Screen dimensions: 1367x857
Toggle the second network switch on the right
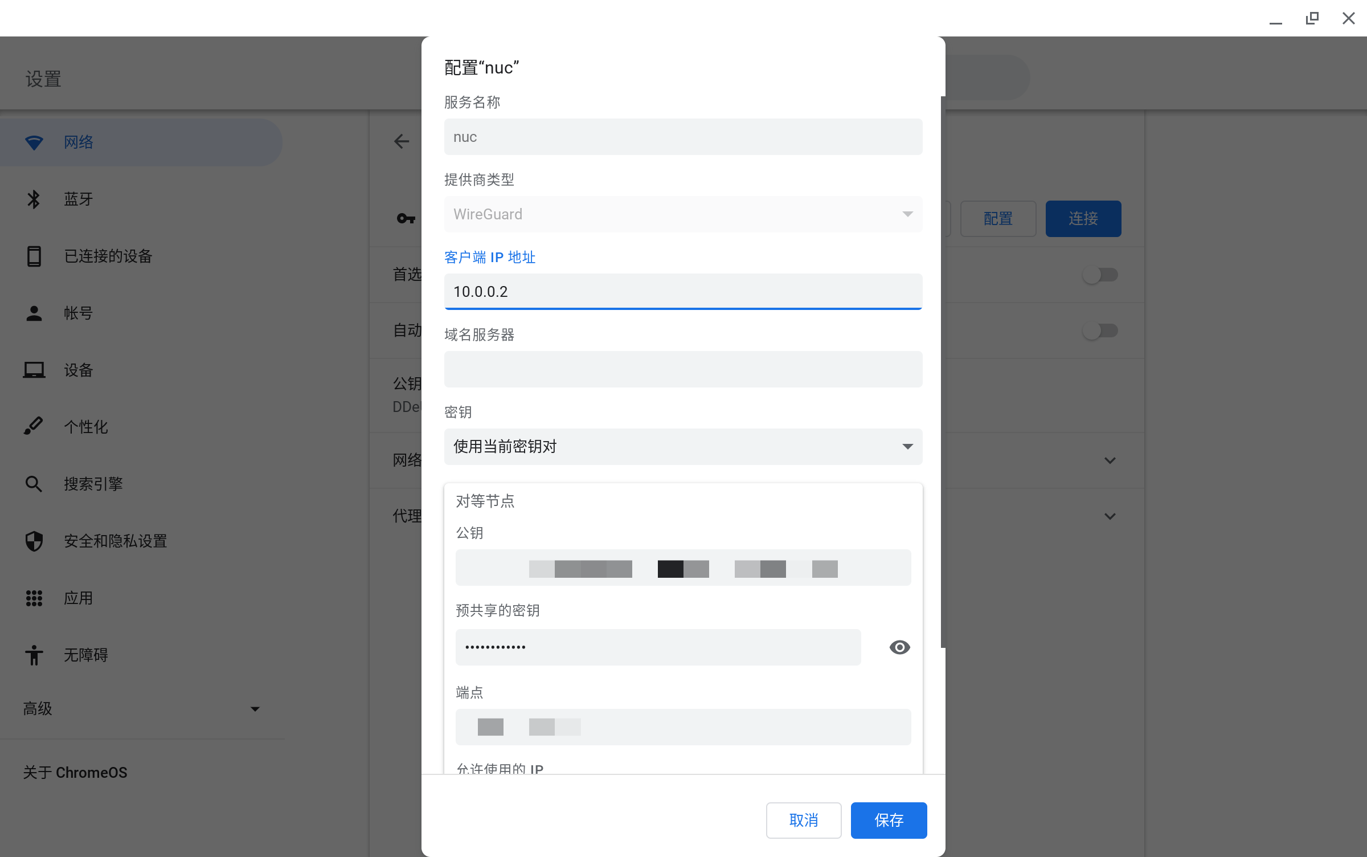click(x=1100, y=331)
